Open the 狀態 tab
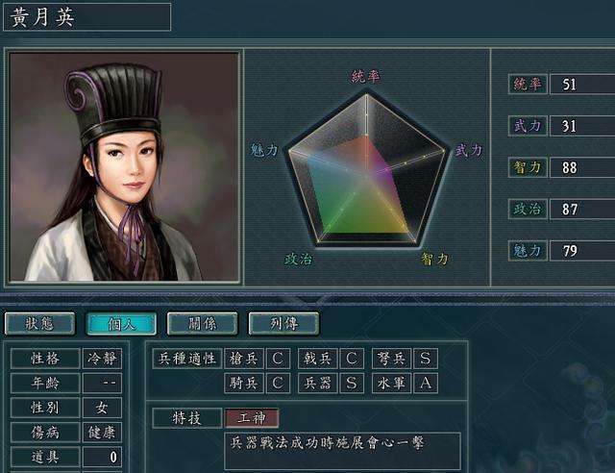Image resolution: width=615 pixels, height=473 pixels. [39, 324]
